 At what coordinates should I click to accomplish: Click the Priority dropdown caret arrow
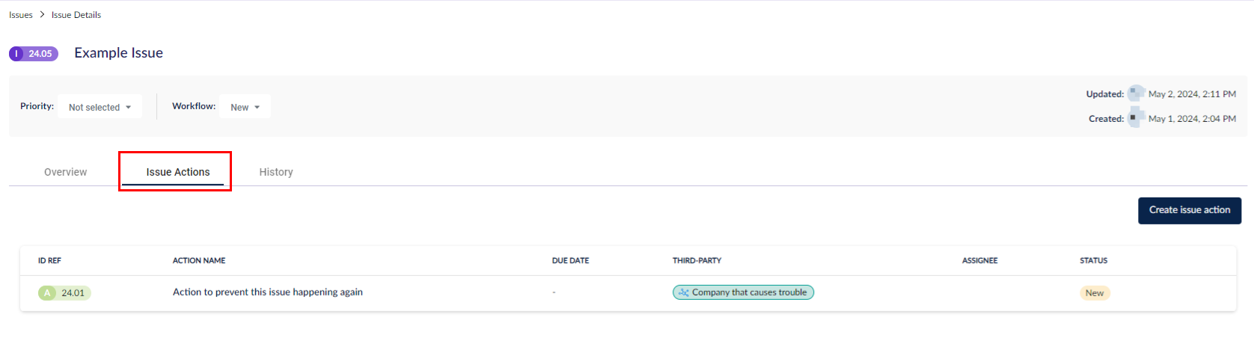(129, 108)
